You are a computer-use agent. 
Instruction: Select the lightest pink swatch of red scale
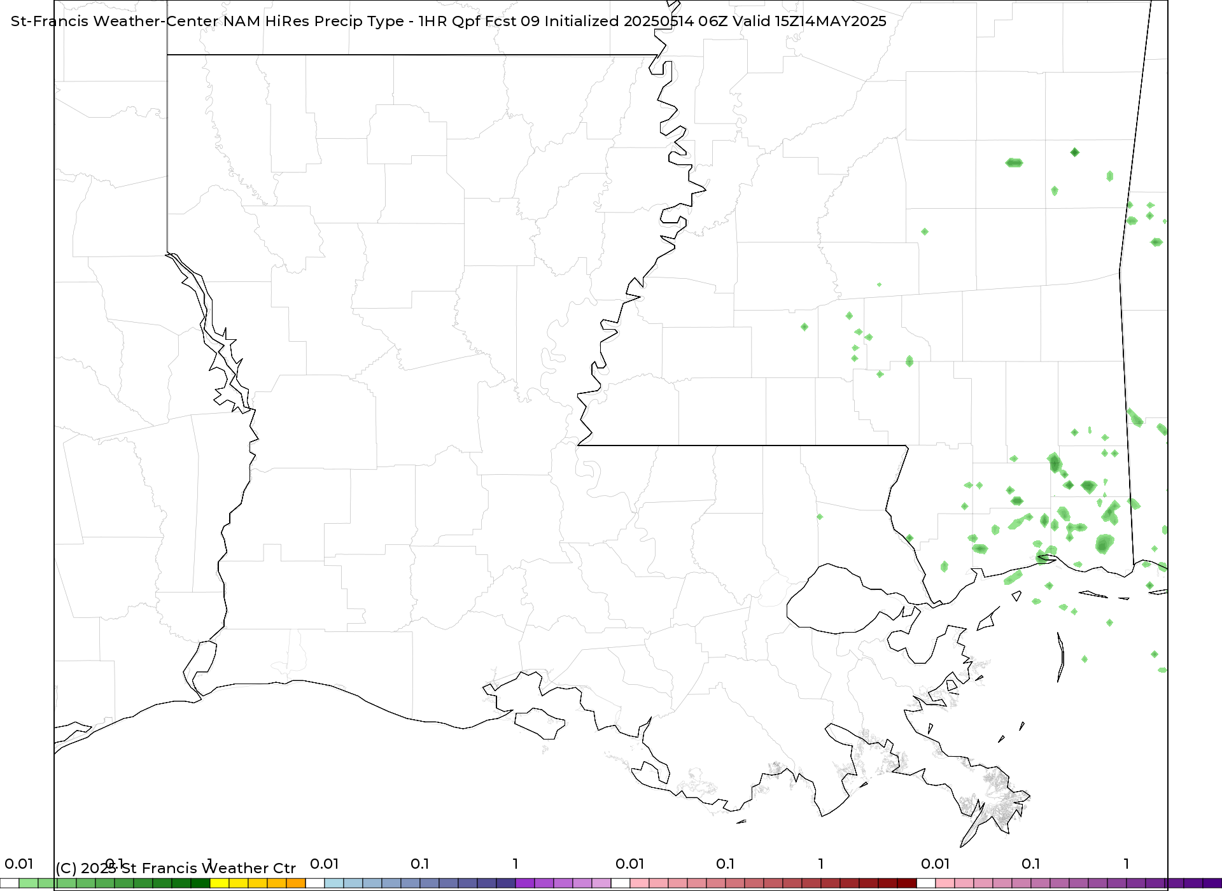pyautogui.click(x=640, y=883)
